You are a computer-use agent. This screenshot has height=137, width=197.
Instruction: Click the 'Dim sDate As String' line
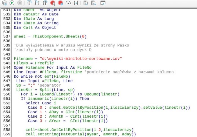[x=36, y=23]
